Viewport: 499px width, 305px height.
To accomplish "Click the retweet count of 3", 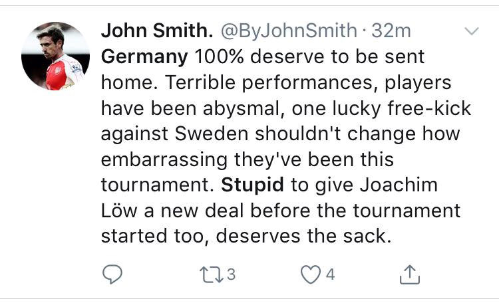I will (x=231, y=273).
